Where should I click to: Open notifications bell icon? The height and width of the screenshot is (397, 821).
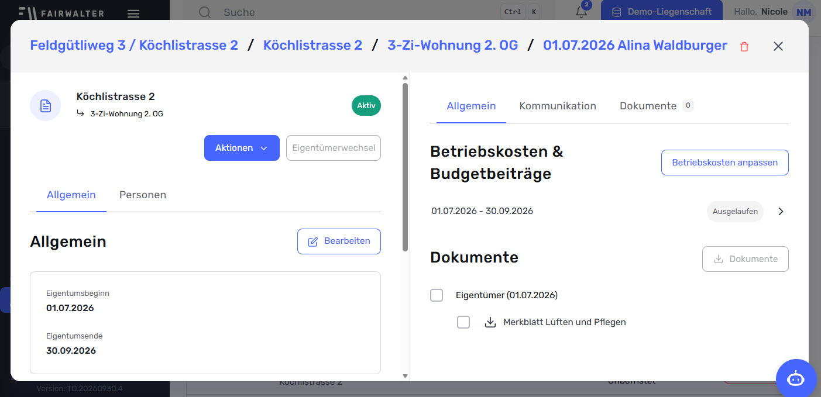click(x=582, y=12)
